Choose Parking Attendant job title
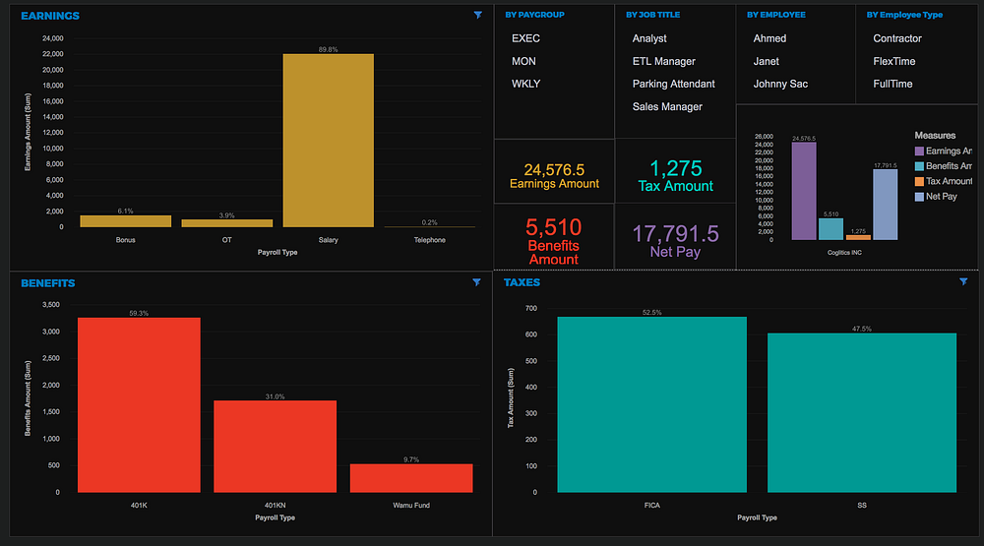 (x=673, y=84)
